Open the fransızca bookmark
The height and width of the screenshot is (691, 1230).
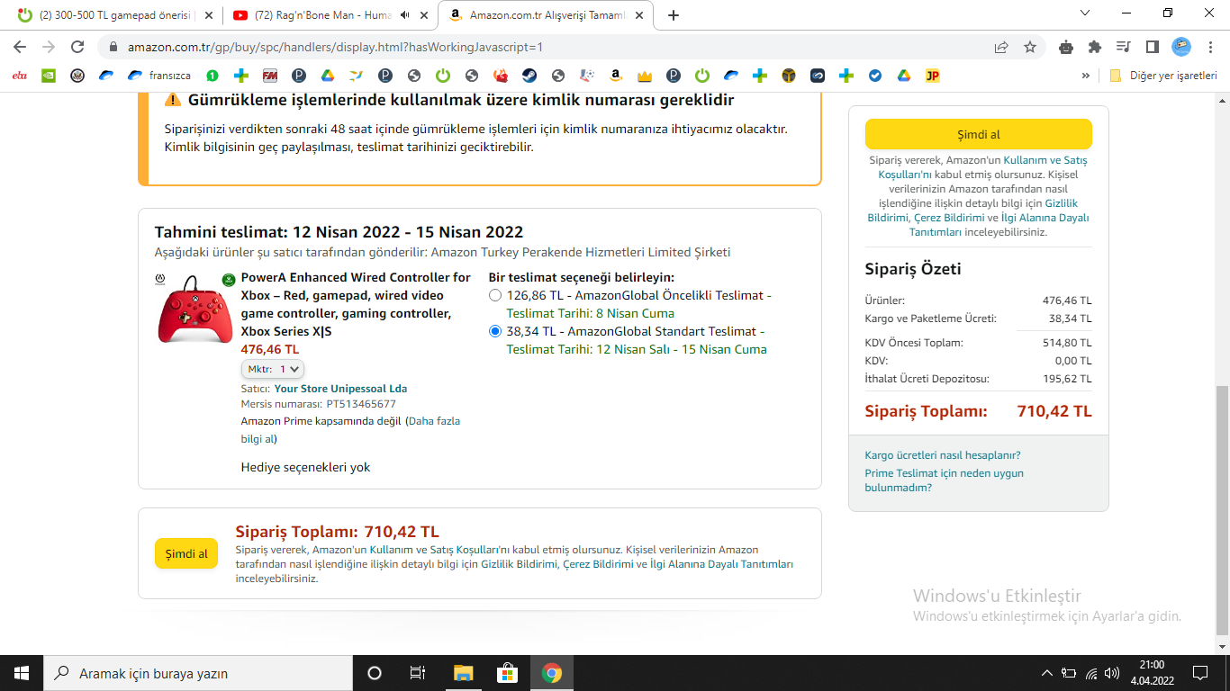click(160, 76)
